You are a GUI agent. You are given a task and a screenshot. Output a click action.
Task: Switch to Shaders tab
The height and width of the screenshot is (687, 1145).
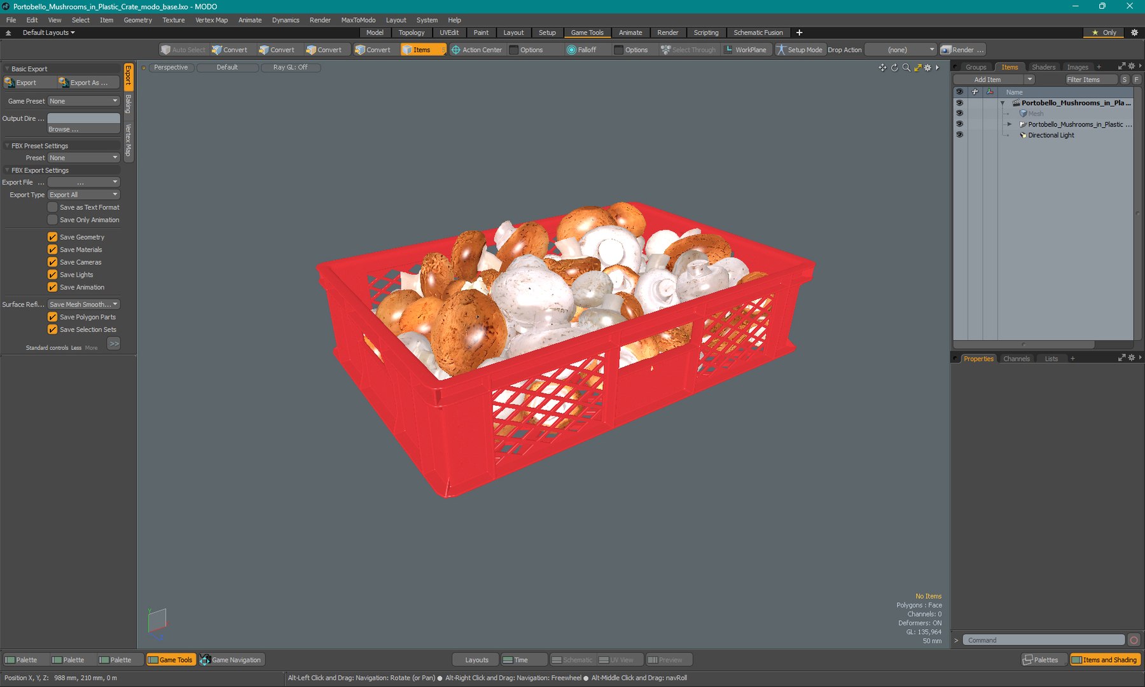[1043, 67]
